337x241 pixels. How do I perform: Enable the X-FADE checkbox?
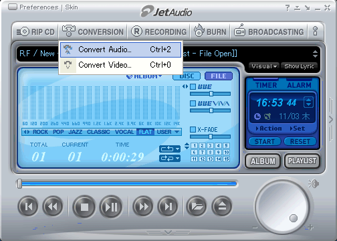(x=193, y=129)
